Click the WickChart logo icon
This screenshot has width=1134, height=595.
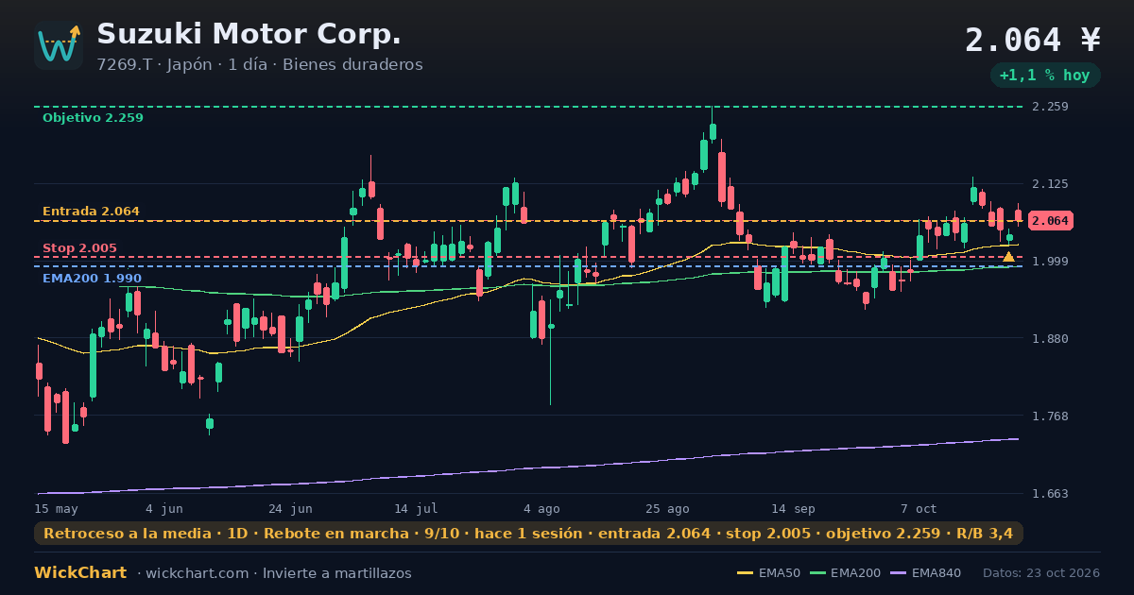click(59, 45)
